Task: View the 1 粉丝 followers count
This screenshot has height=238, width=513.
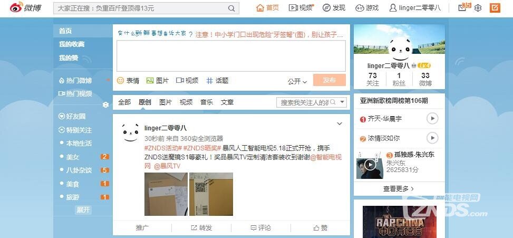Action: pyautogui.click(x=399, y=79)
